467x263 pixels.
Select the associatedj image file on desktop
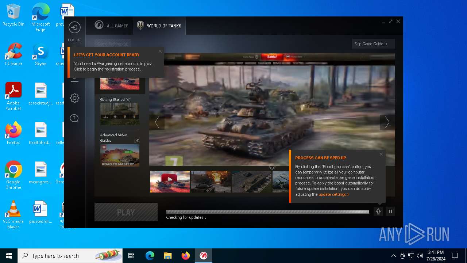40,94
